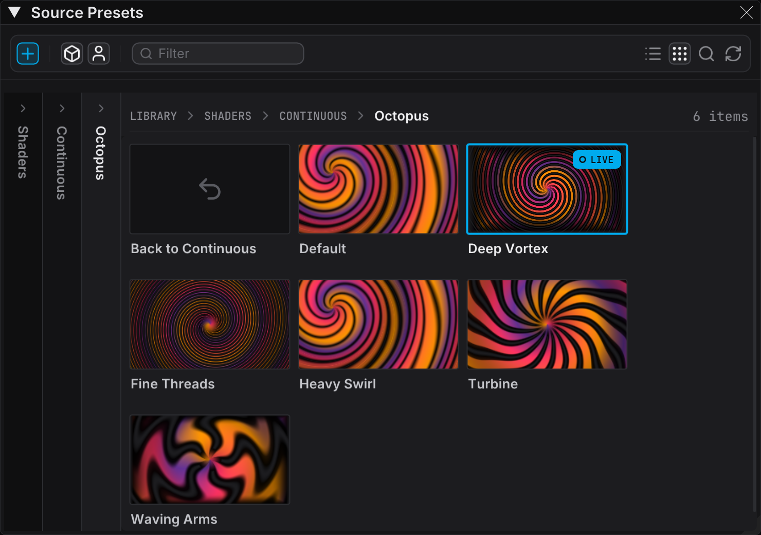Go to CONTINUOUS in the breadcrumb
Screen dimensions: 761x535
[x=313, y=116]
